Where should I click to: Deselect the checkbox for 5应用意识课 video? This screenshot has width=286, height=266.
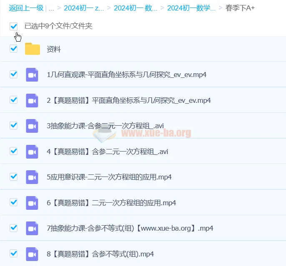(x=14, y=177)
